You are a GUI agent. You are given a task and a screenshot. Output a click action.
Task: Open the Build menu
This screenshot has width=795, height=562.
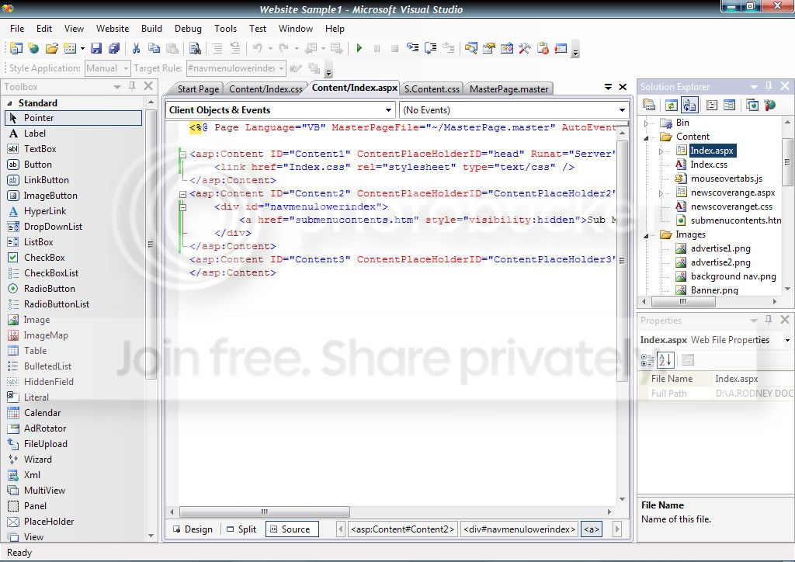(151, 29)
